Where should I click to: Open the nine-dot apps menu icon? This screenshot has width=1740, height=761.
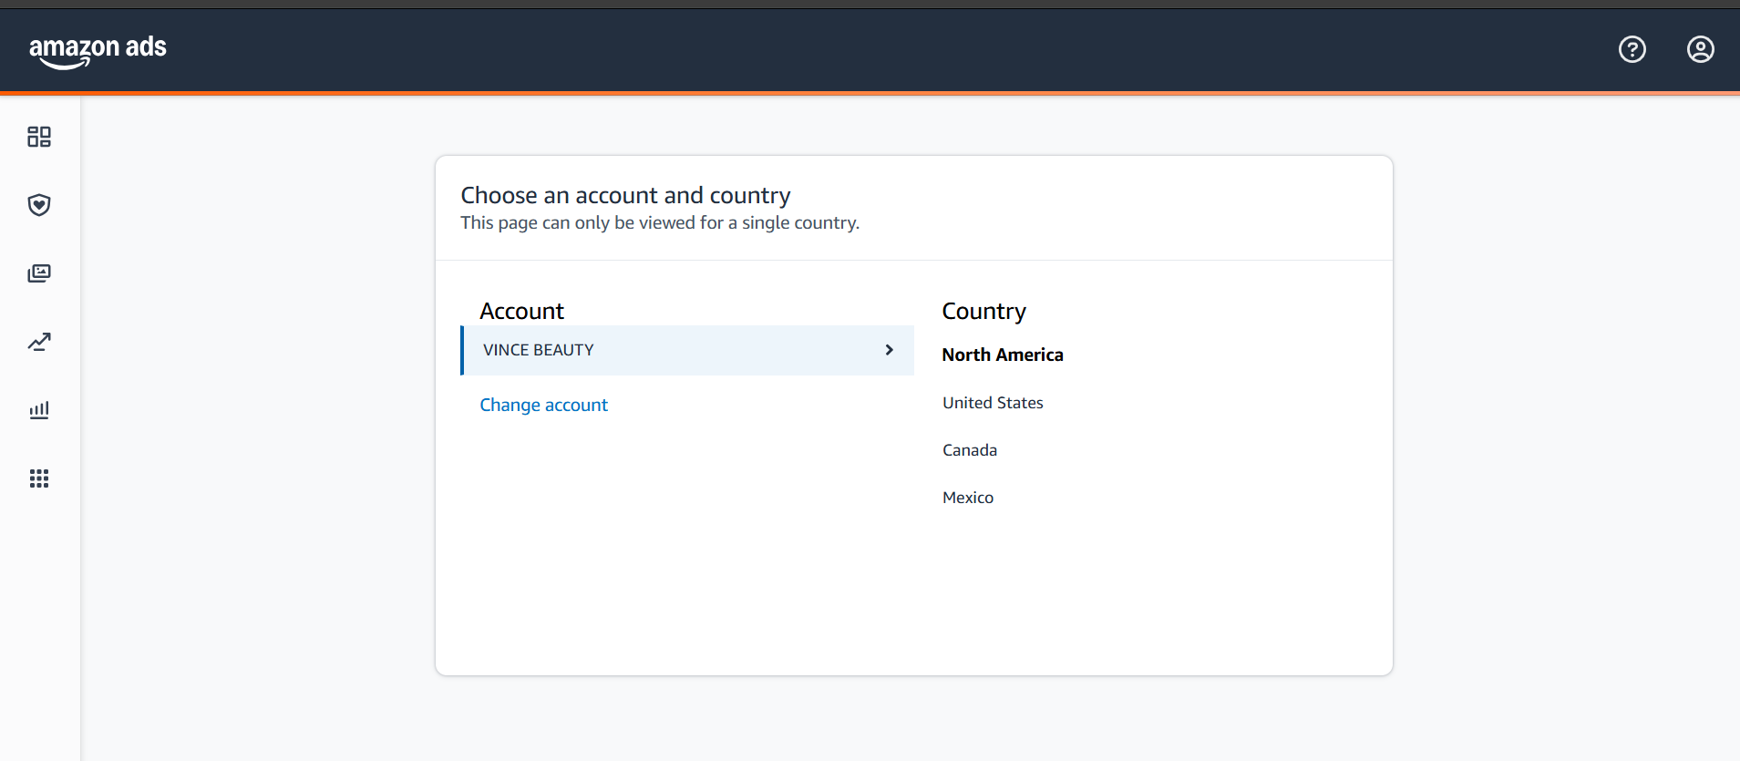pos(39,478)
